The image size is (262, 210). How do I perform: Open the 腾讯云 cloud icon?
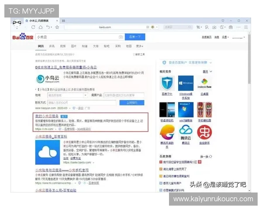pos(186,132)
